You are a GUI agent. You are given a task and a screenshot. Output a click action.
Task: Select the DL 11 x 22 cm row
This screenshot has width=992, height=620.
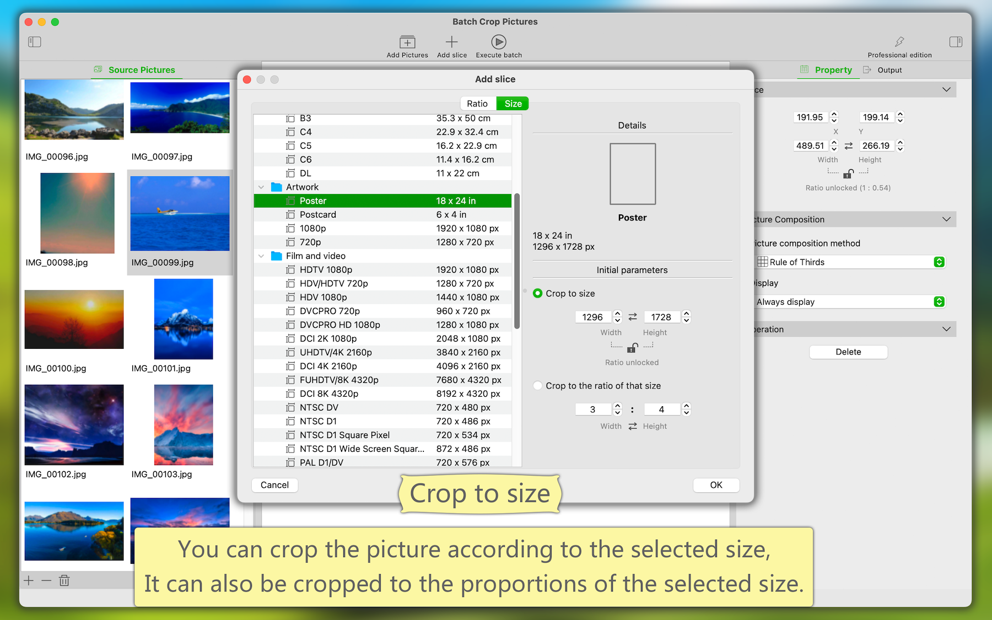click(382, 173)
